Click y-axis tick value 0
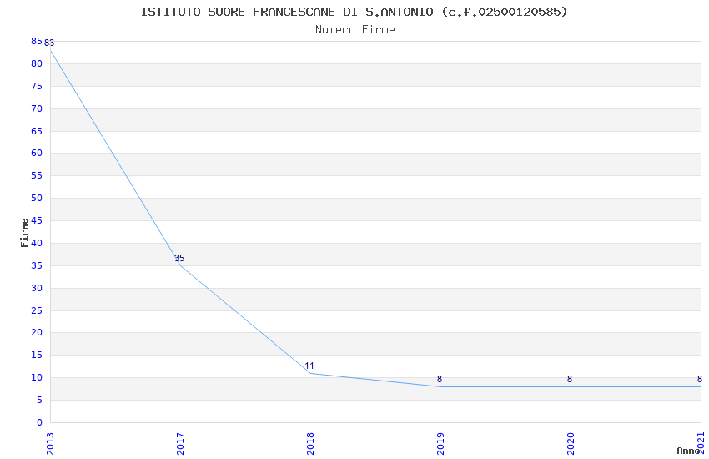 click(x=39, y=422)
